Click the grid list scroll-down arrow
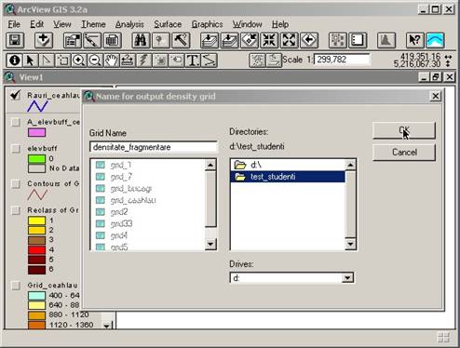Image resolution: width=460 pixels, height=348 pixels. 210,244
